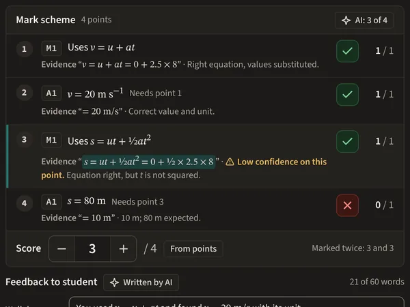Click '10 m; 80 m expected.' comment
Viewport: 410px width, 307px height.
(161, 218)
